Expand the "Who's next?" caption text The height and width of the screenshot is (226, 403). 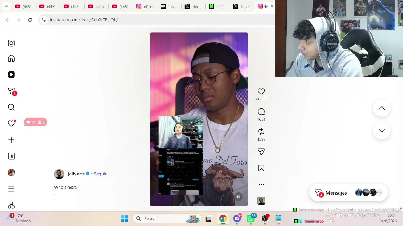tap(66, 187)
